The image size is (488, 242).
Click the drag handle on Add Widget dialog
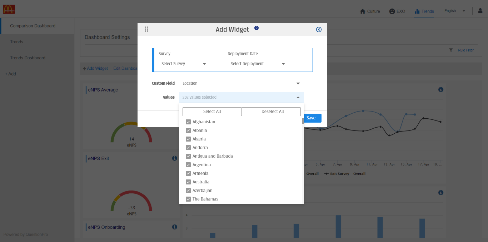point(146,29)
